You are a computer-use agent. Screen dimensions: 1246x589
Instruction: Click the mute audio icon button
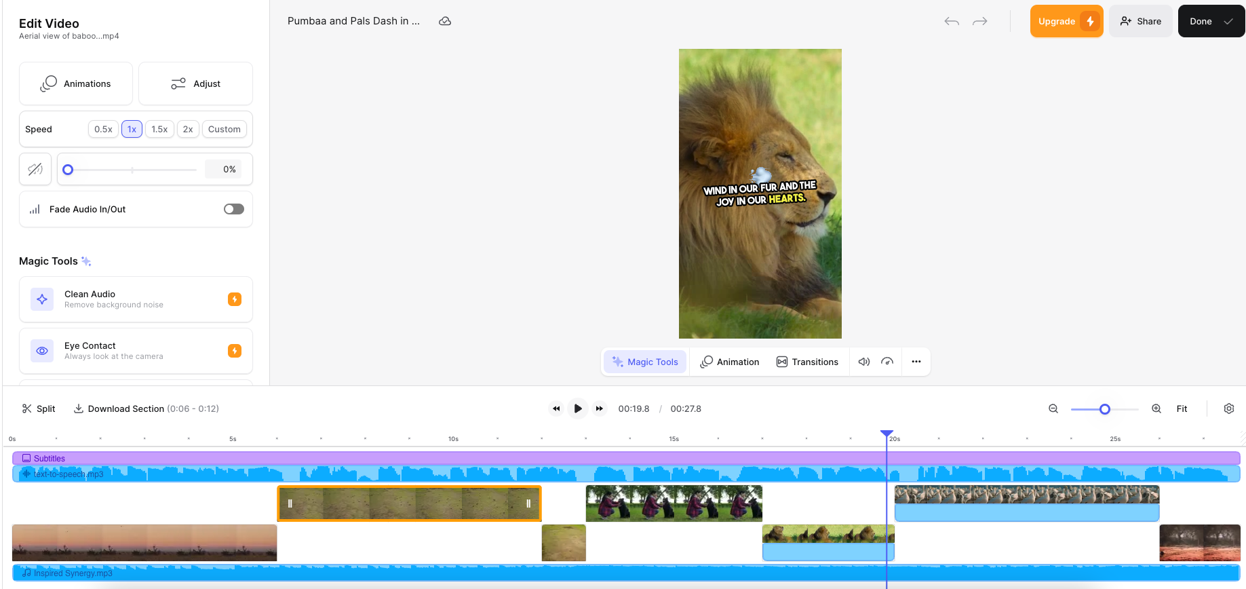pos(35,169)
